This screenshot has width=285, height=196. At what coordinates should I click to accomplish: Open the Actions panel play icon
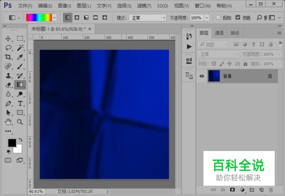(189, 47)
